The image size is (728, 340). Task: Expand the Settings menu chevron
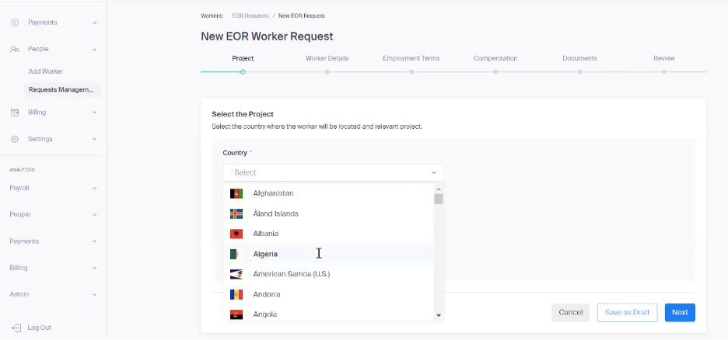tap(94, 139)
